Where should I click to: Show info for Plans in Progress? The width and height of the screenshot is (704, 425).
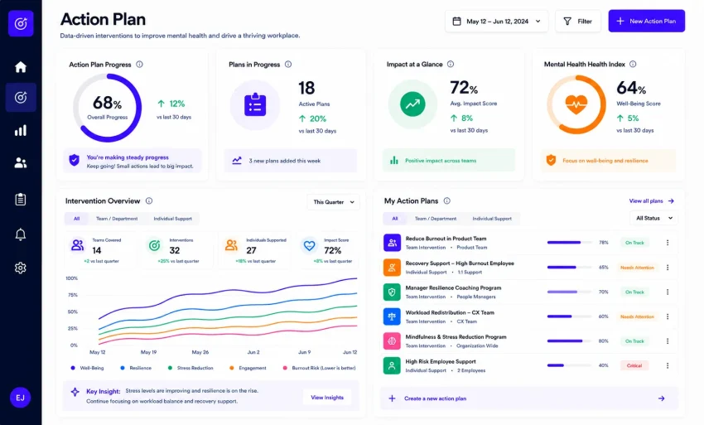tap(288, 65)
